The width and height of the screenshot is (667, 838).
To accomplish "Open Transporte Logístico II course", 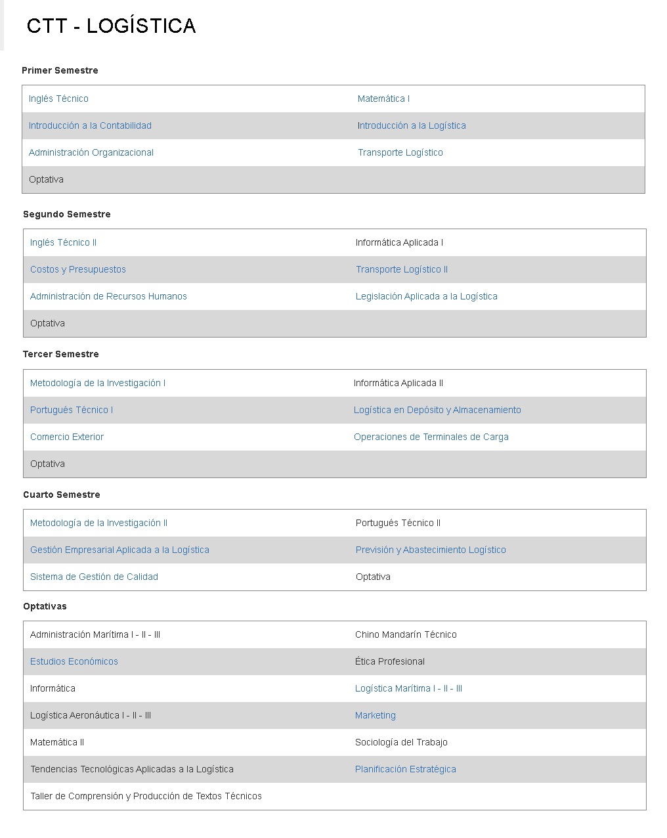I will pyautogui.click(x=402, y=269).
